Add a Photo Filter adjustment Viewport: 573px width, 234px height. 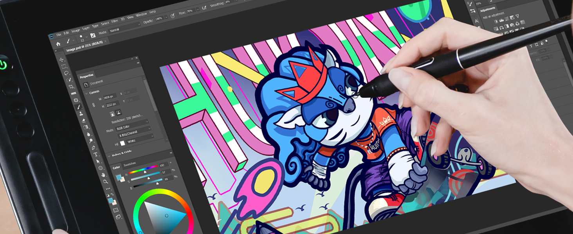512,25
